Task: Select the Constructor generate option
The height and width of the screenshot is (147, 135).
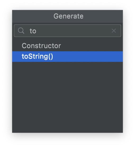Action: coord(67,46)
